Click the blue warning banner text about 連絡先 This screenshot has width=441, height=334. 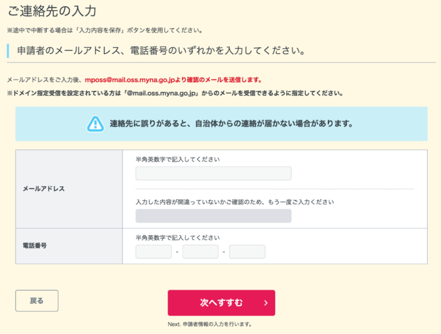(x=231, y=124)
